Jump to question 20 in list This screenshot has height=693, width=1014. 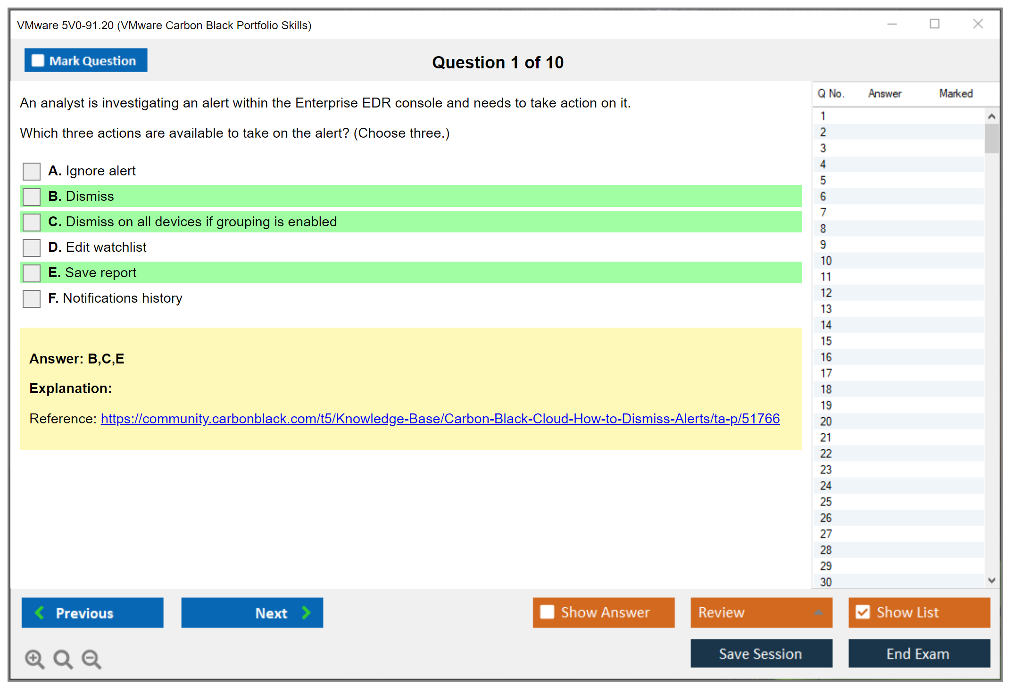click(826, 421)
